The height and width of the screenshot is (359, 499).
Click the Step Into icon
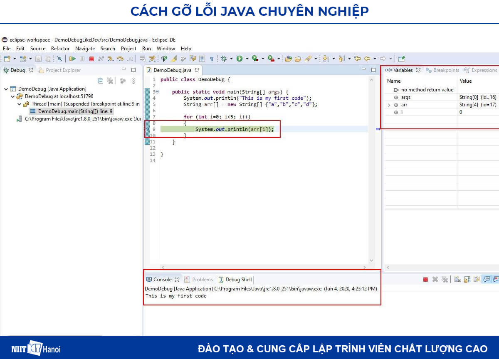[110, 58]
